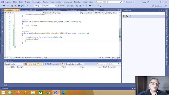169x95 pixels.
Task: Open the Calculadora.frmprincipal class dropdown
Action: pos(61,13)
